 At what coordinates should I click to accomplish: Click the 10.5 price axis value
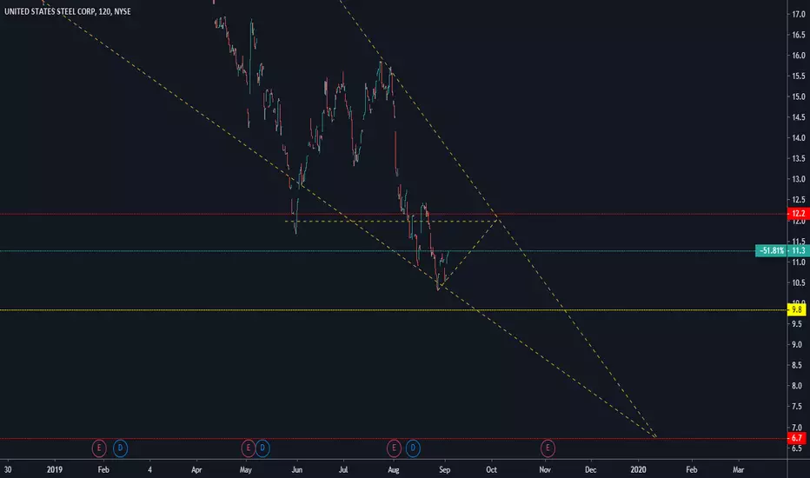799,282
